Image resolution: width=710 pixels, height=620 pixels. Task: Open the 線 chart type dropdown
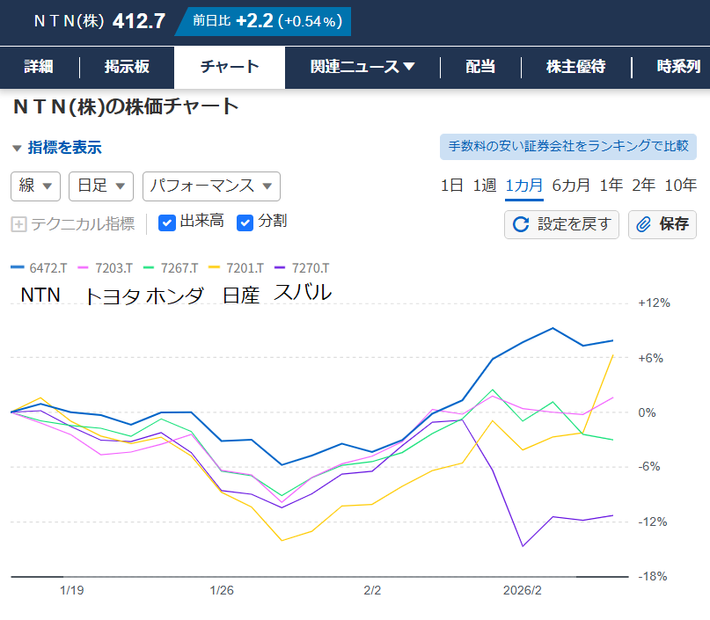pos(35,186)
